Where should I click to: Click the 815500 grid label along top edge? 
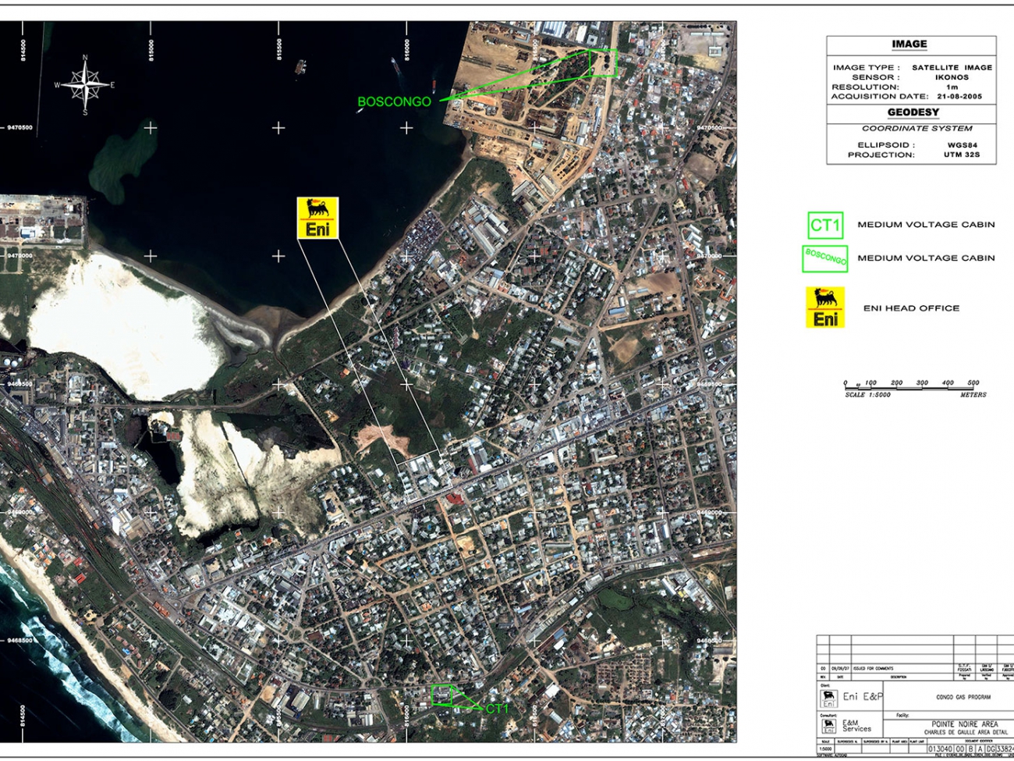(279, 49)
